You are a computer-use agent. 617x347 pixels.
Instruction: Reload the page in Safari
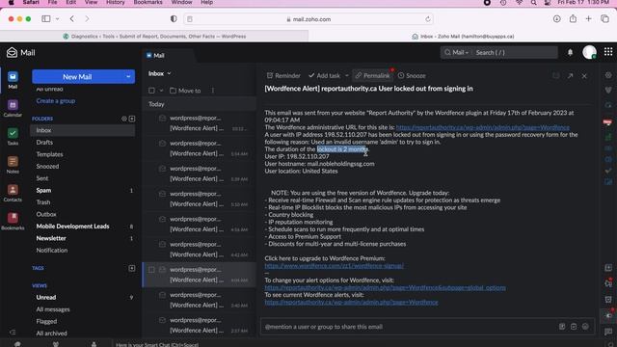tap(428, 19)
